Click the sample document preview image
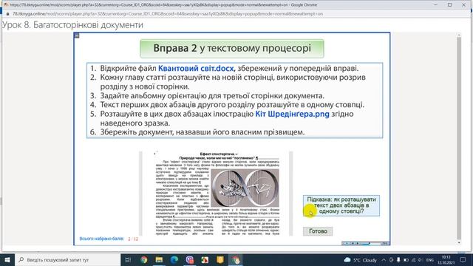The image size is (473, 266). [216, 194]
